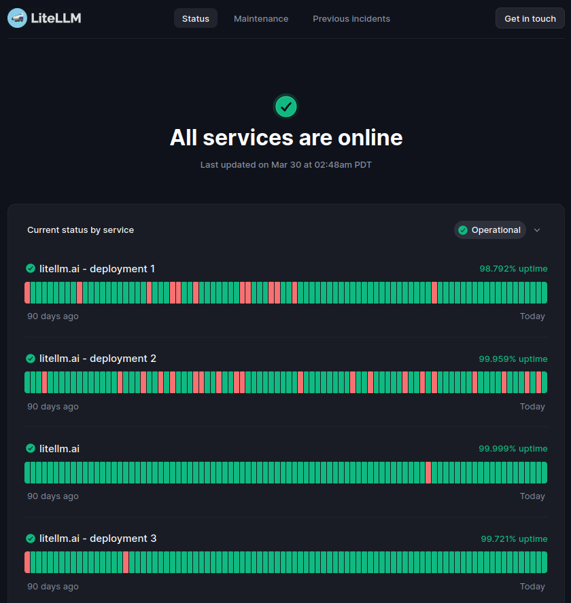This screenshot has width=571, height=603.
Task: Click green check icon beside deployment 1
Action: 31,268
